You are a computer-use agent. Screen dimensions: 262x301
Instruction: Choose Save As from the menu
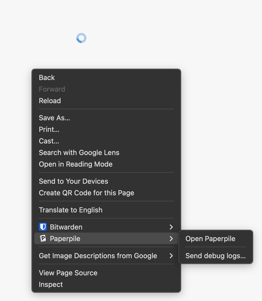(x=54, y=118)
